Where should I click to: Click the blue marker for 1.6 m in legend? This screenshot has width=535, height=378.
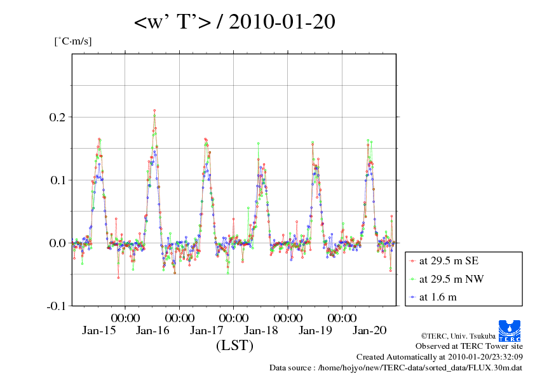click(412, 297)
